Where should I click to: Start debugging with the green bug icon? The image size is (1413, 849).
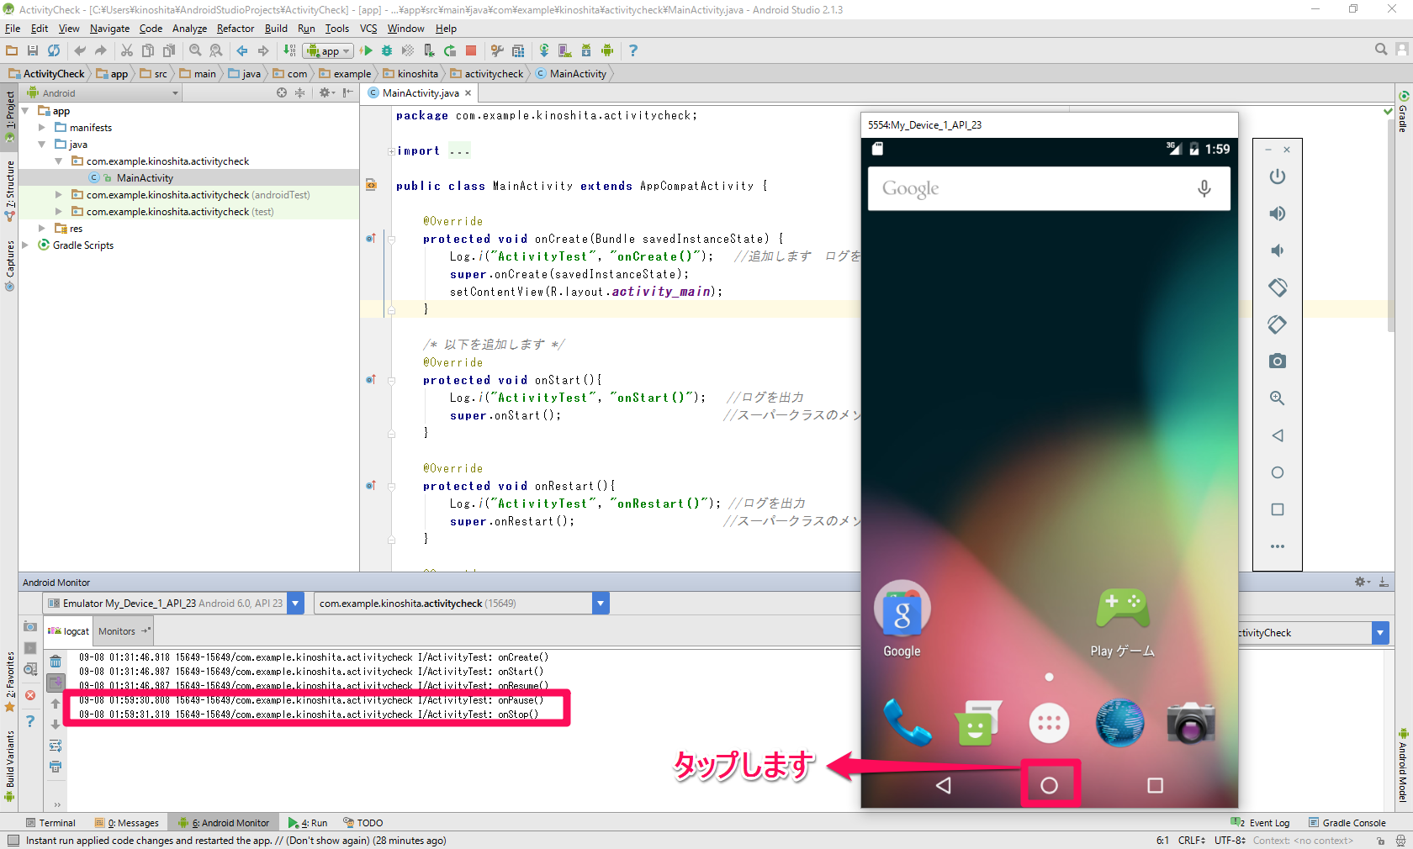(387, 50)
